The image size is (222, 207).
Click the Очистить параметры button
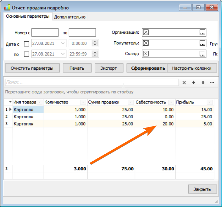point(32,68)
